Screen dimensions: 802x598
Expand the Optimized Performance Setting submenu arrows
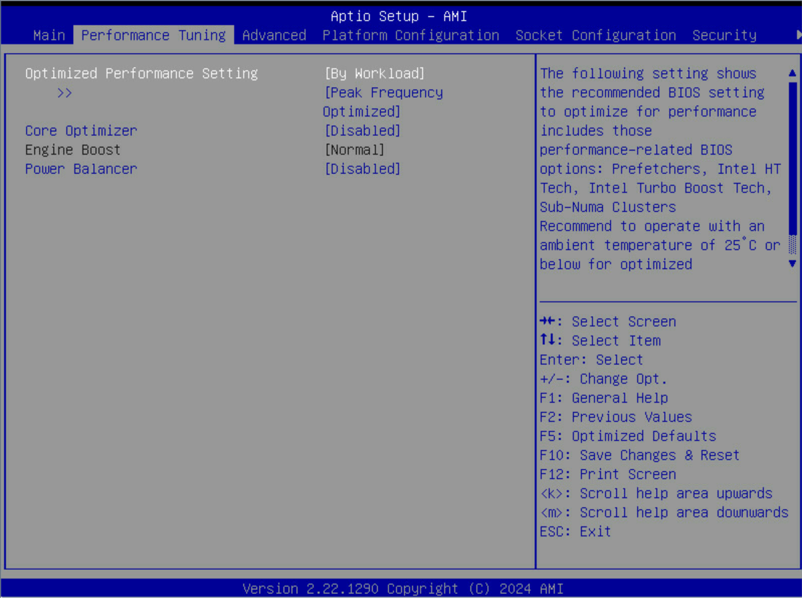tap(64, 92)
